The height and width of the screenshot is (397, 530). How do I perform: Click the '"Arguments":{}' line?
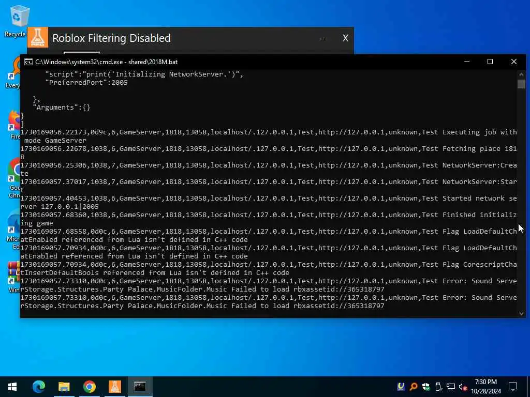[62, 108]
